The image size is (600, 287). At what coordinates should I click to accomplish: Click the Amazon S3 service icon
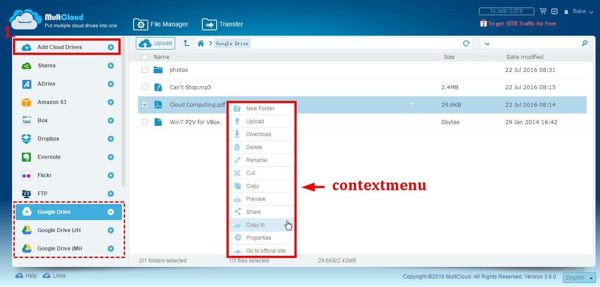[26, 102]
